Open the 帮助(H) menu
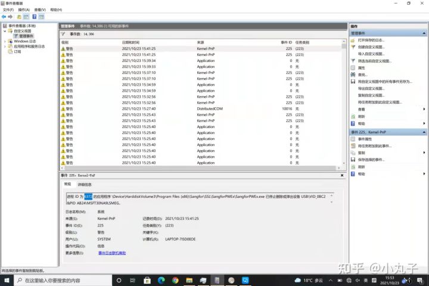Screen dimensions: 429x286 point(56,10)
